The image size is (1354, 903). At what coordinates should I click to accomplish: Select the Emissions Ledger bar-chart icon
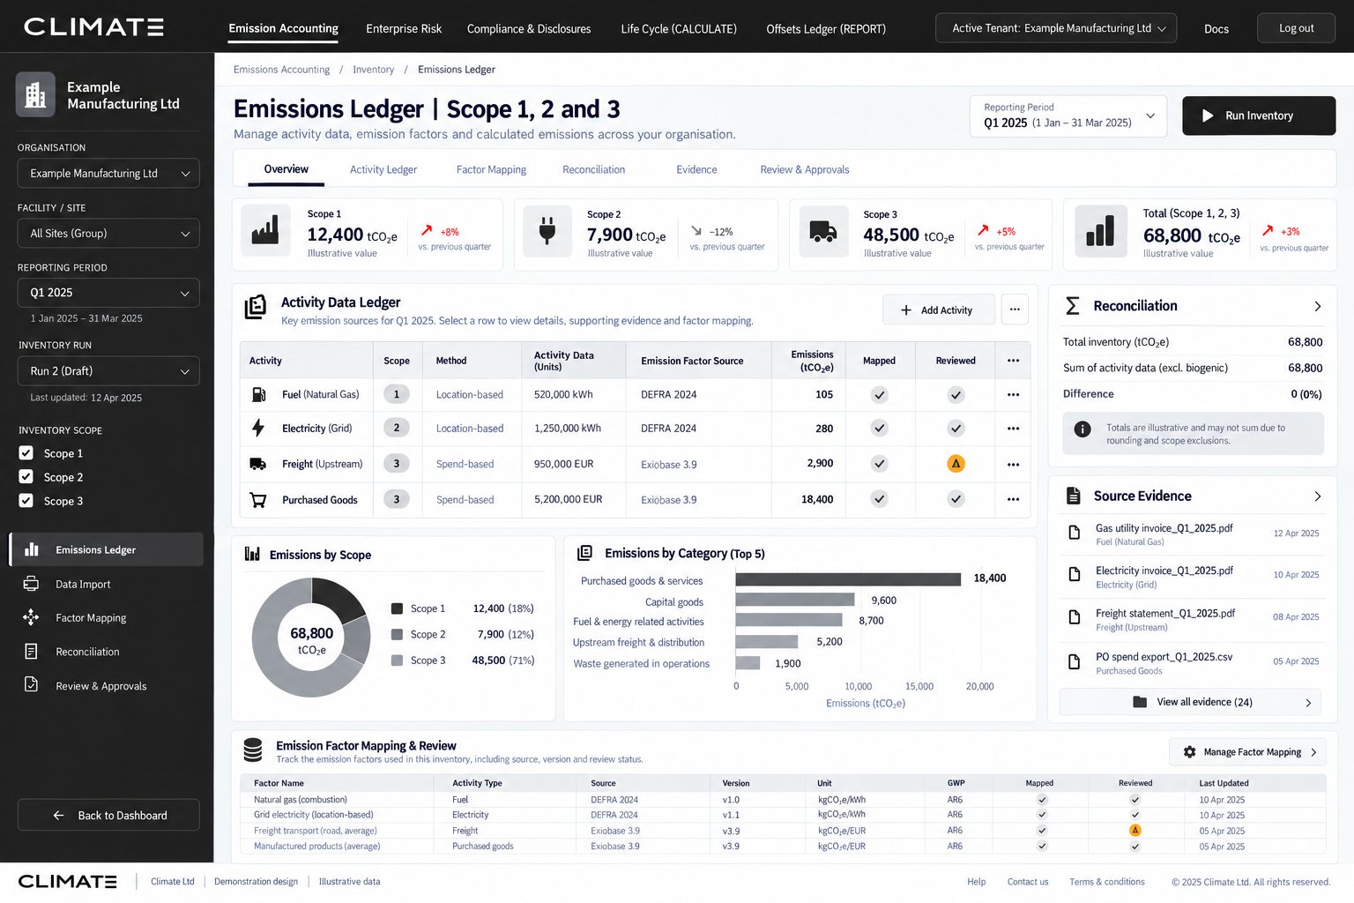(x=32, y=549)
